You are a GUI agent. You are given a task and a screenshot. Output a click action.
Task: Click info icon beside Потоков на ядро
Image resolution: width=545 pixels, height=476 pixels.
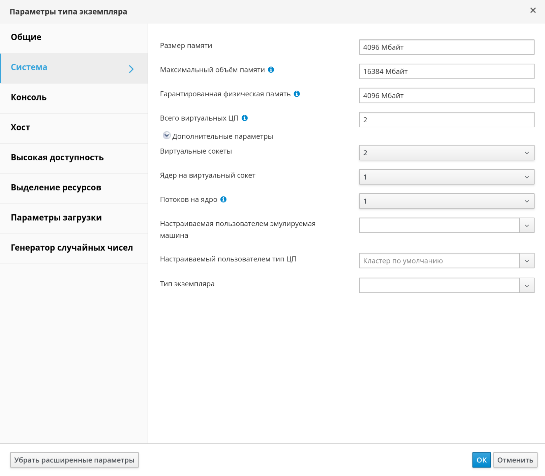223,199
